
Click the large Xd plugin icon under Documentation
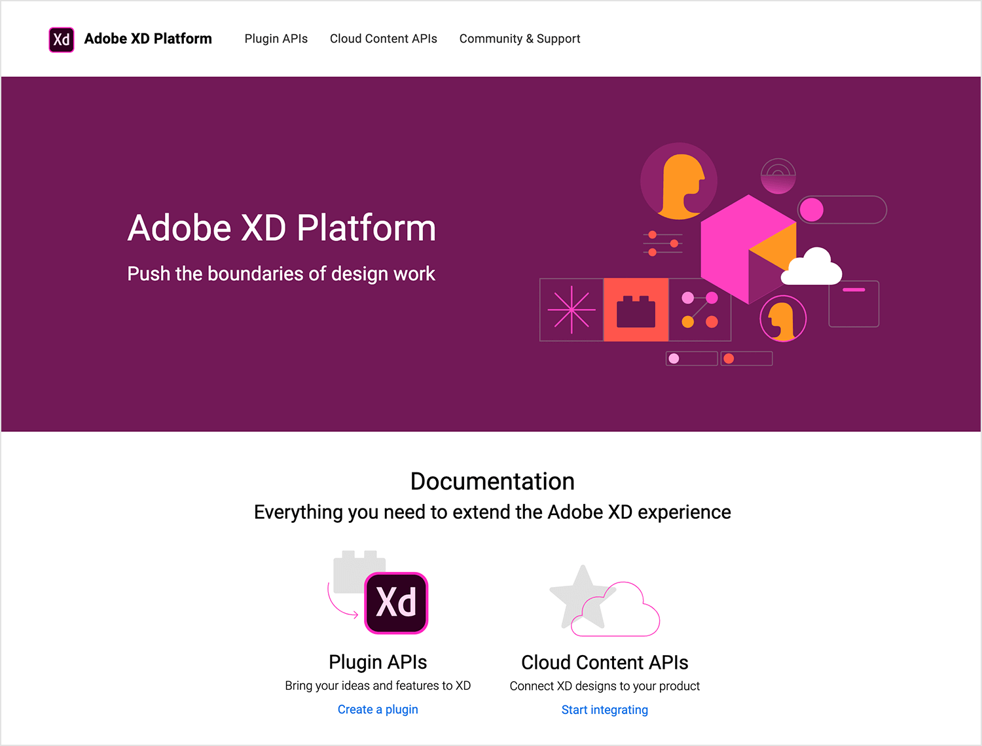pyautogui.click(x=395, y=603)
